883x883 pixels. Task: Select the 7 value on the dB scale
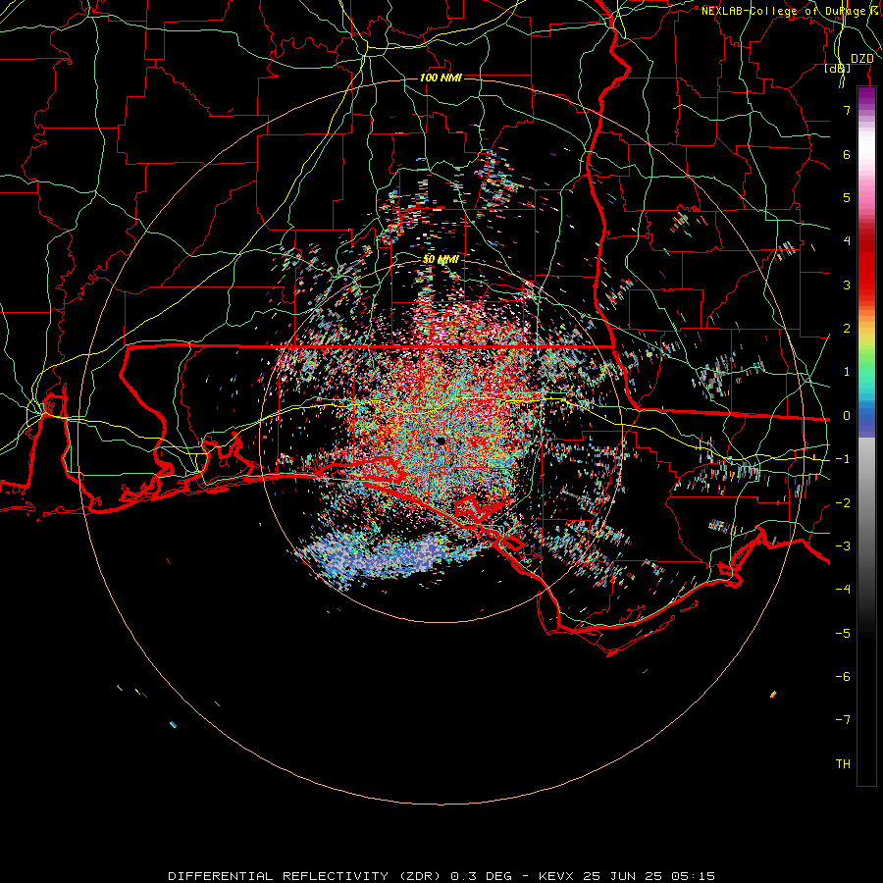point(847,110)
